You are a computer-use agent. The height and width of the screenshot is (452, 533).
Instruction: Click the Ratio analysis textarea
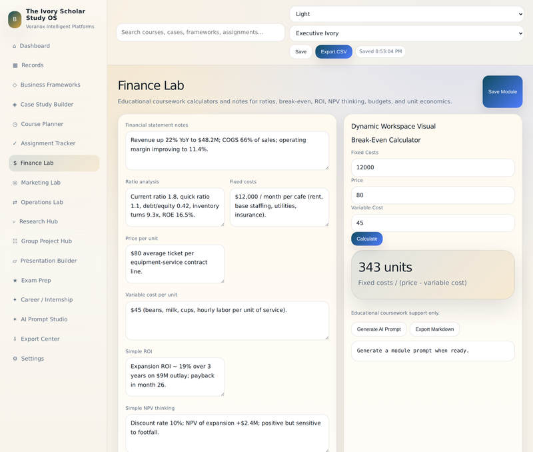(175, 207)
